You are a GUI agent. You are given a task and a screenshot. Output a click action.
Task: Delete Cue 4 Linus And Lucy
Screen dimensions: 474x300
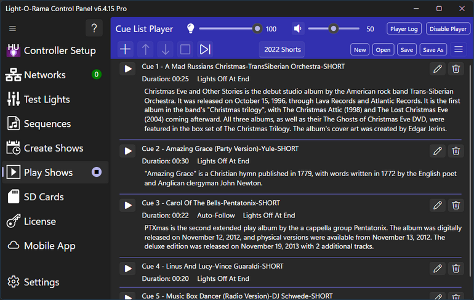456,269
